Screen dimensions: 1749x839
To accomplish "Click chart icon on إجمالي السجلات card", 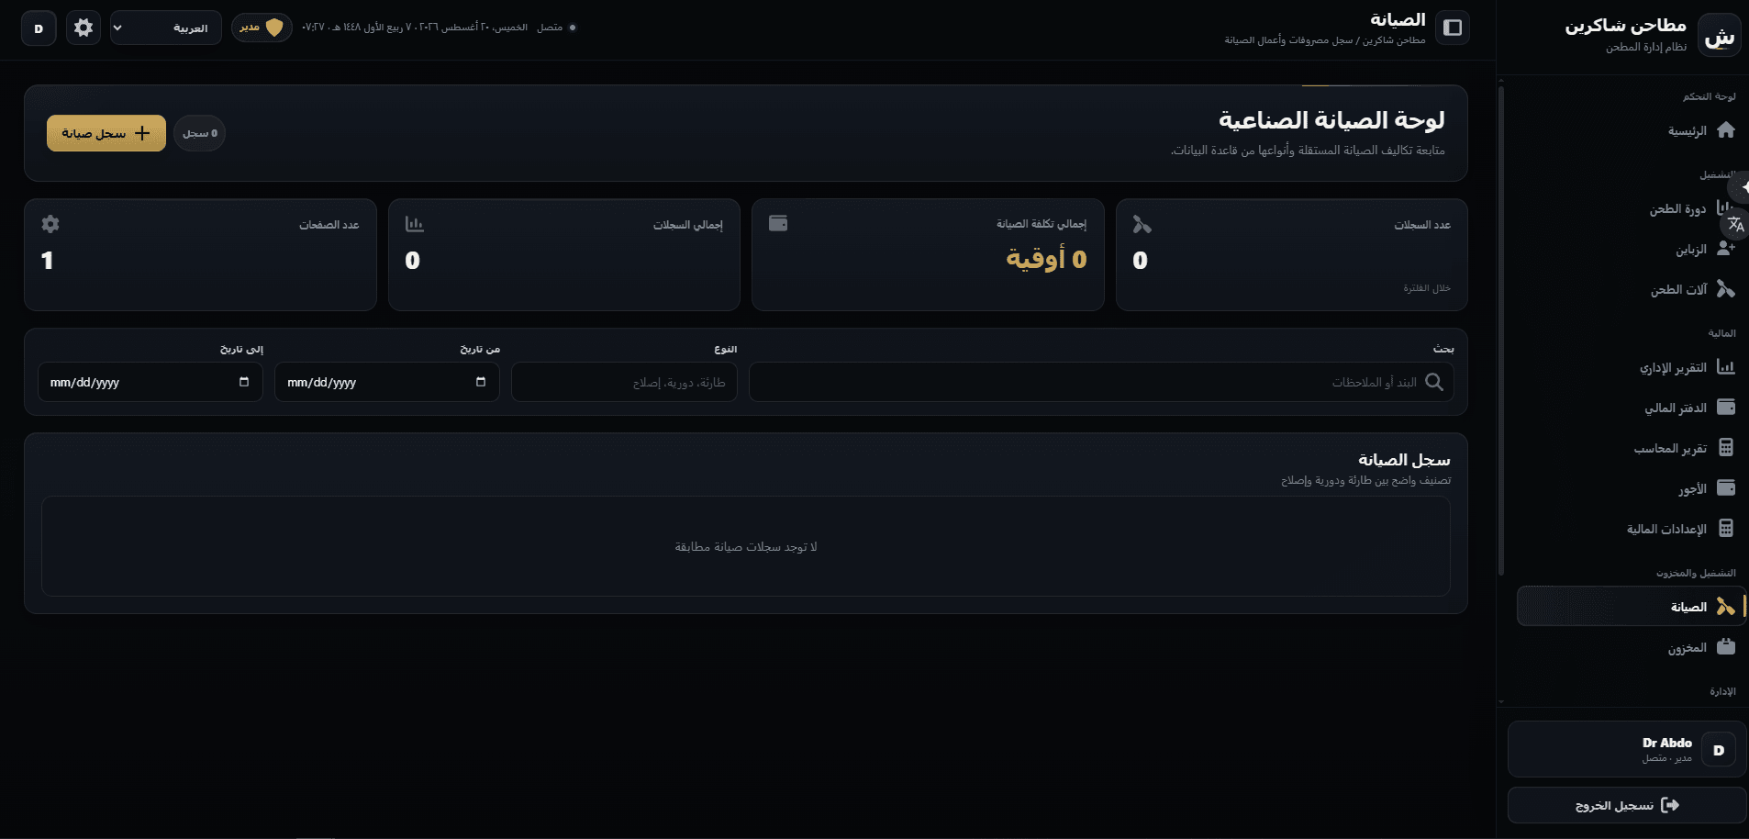I will pos(415,224).
